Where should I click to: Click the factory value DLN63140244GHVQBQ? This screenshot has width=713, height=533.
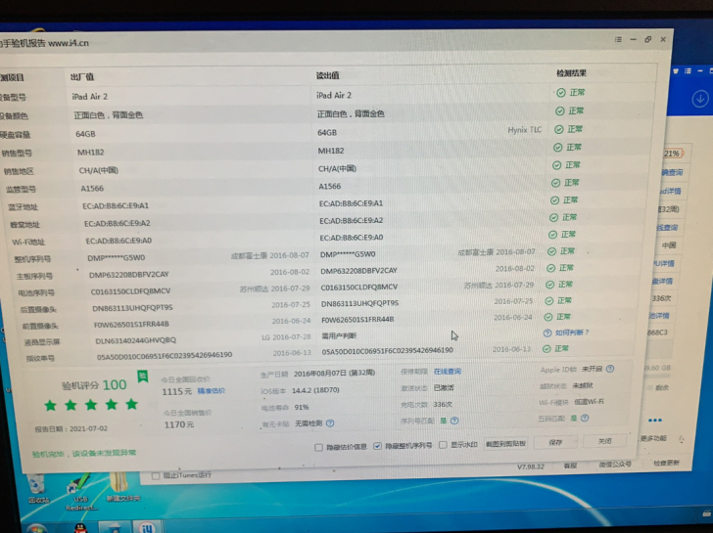[x=135, y=340]
